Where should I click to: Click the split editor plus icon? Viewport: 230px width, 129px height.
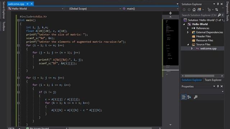click(x=170, y=13)
